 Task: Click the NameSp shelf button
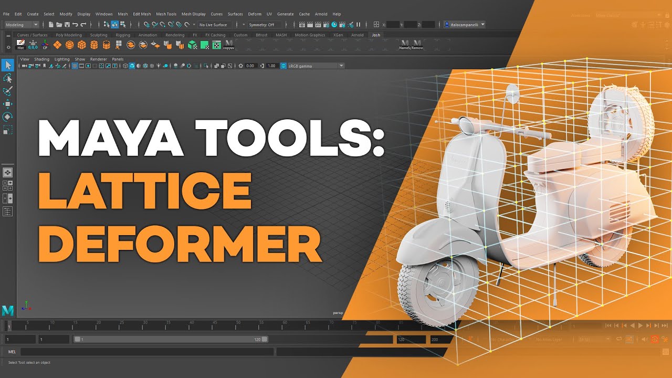pyautogui.click(x=404, y=45)
